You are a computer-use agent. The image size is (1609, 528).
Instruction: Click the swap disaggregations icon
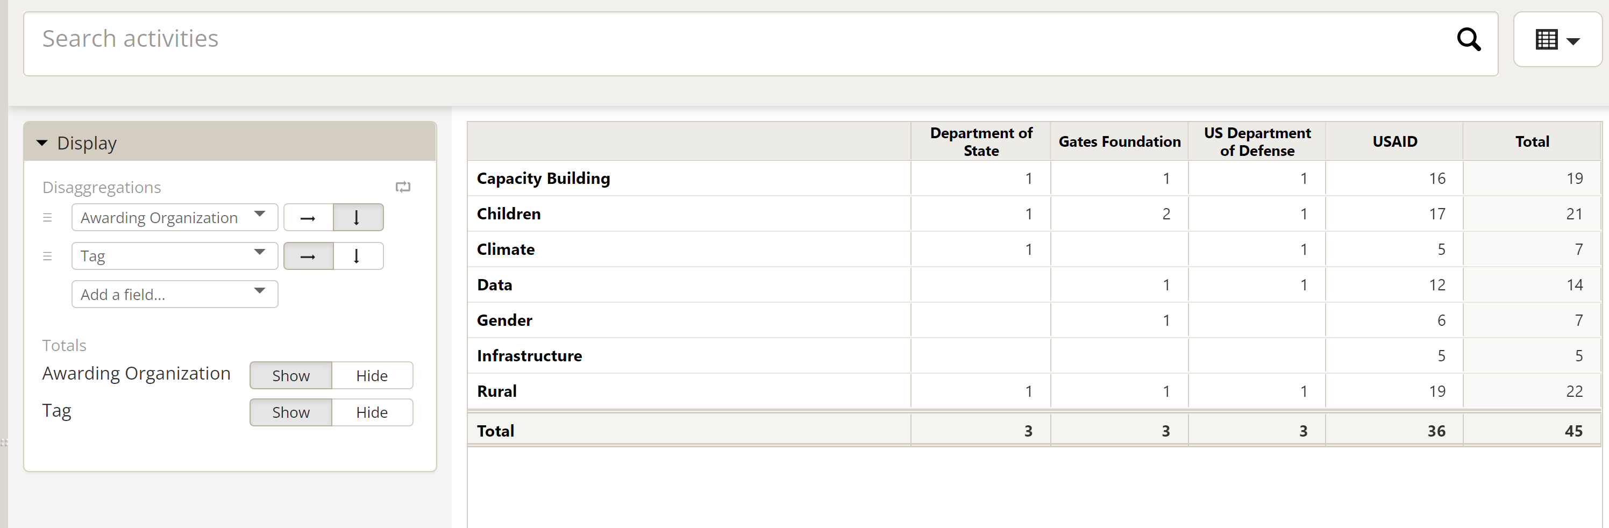pos(403,187)
